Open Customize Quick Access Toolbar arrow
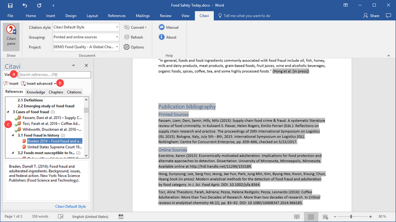 point(53,5)
